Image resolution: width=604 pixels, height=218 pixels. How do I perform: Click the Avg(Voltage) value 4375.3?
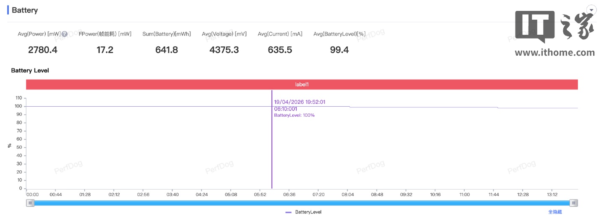[x=224, y=50]
